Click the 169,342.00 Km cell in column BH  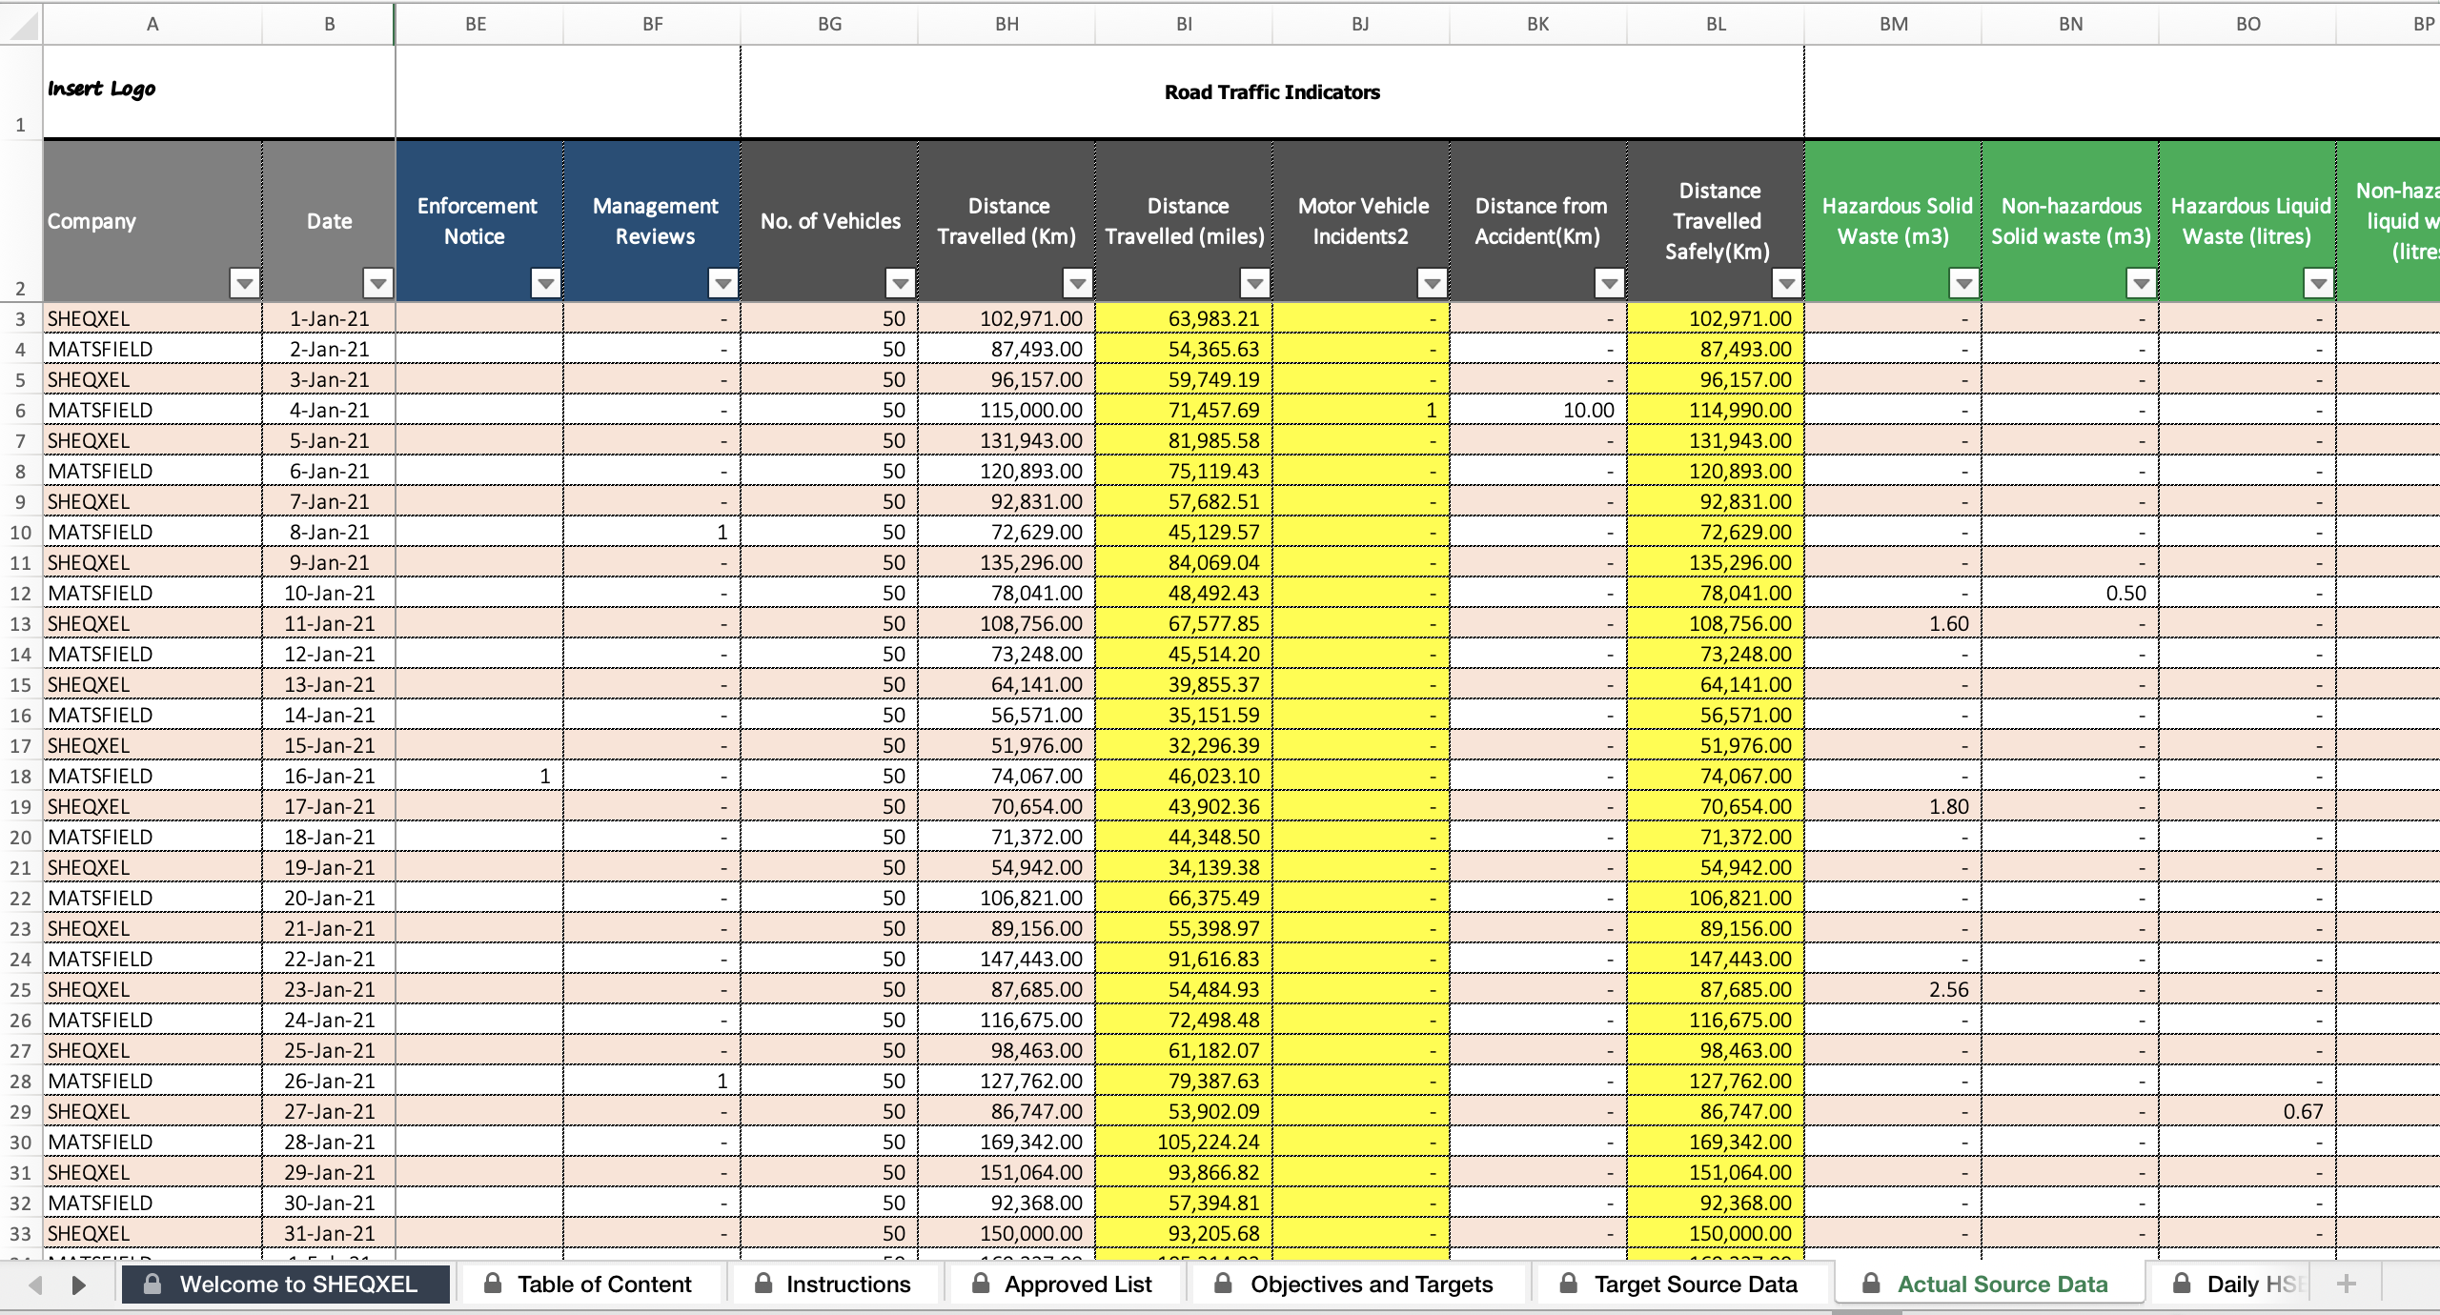click(1007, 1142)
